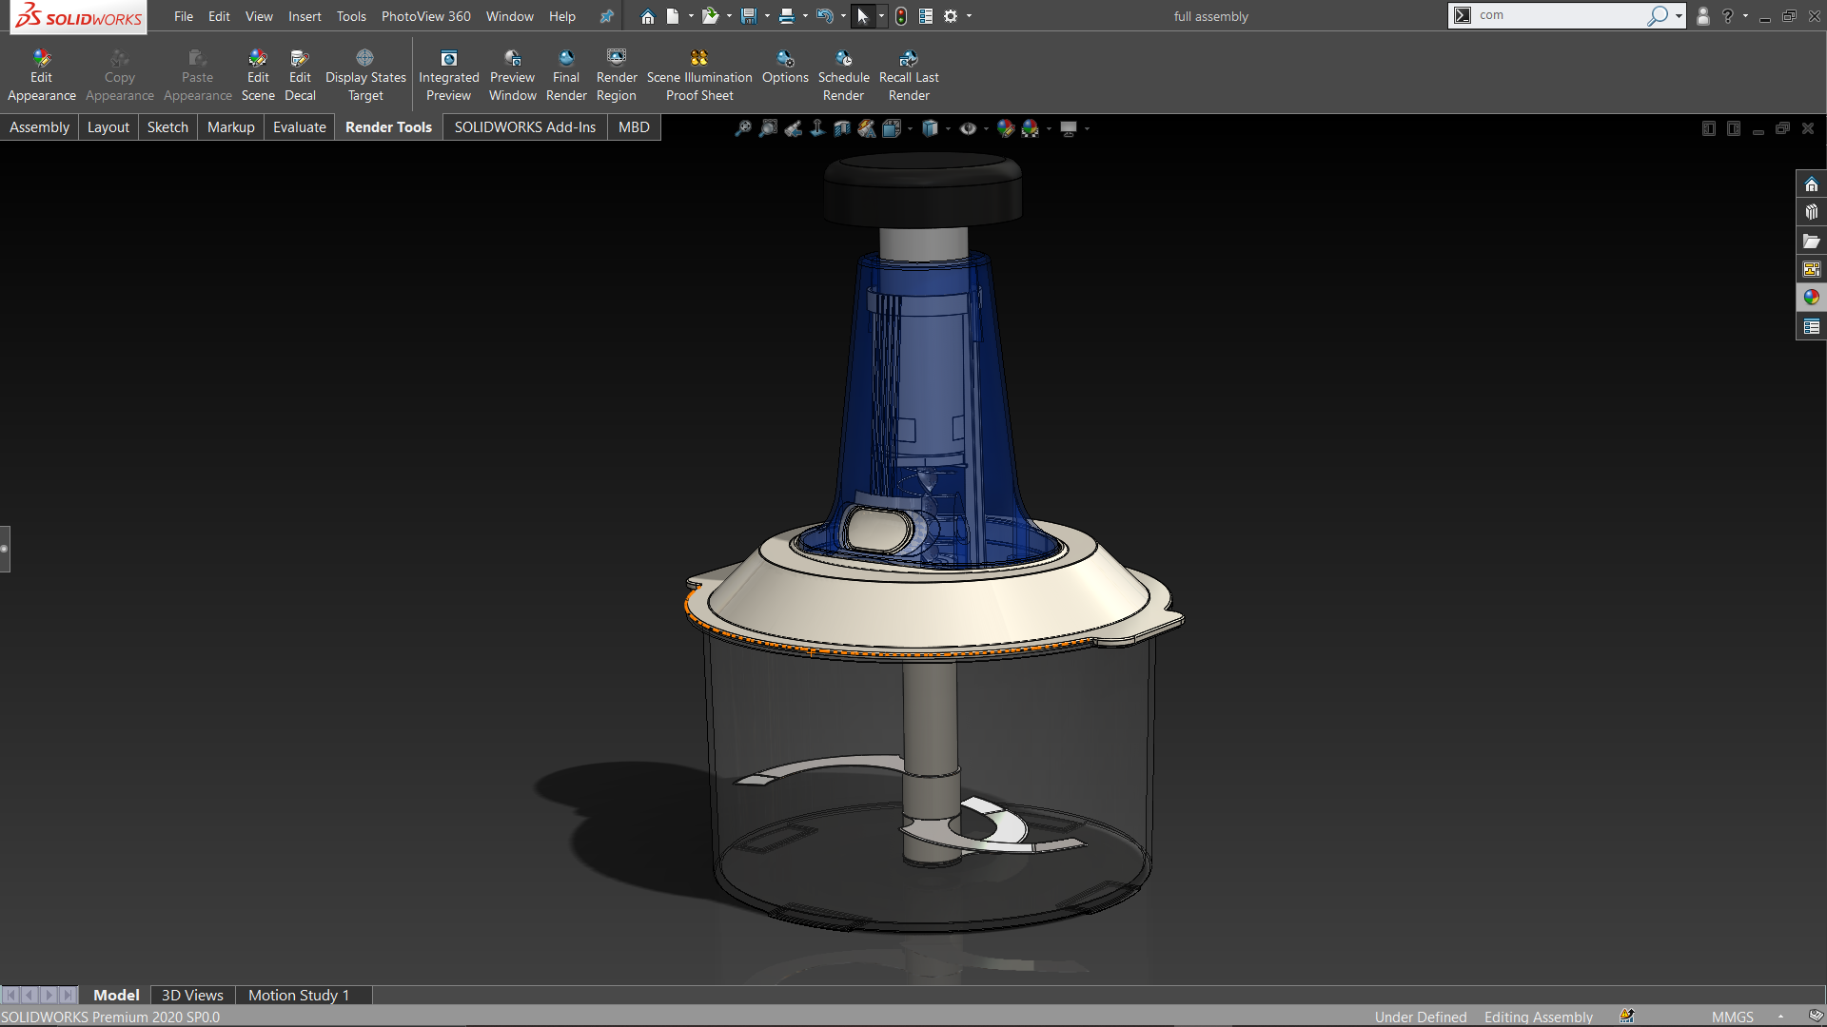The height and width of the screenshot is (1027, 1827).
Task: Open the PhotoView 360 menu
Action: tap(425, 16)
